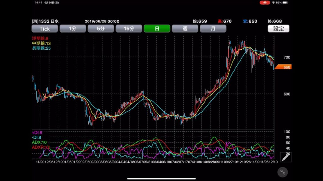Screen dimensions: 323x181
Task: Show the 月 monthly chart
Action: pyautogui.click(x=213, y=29)
